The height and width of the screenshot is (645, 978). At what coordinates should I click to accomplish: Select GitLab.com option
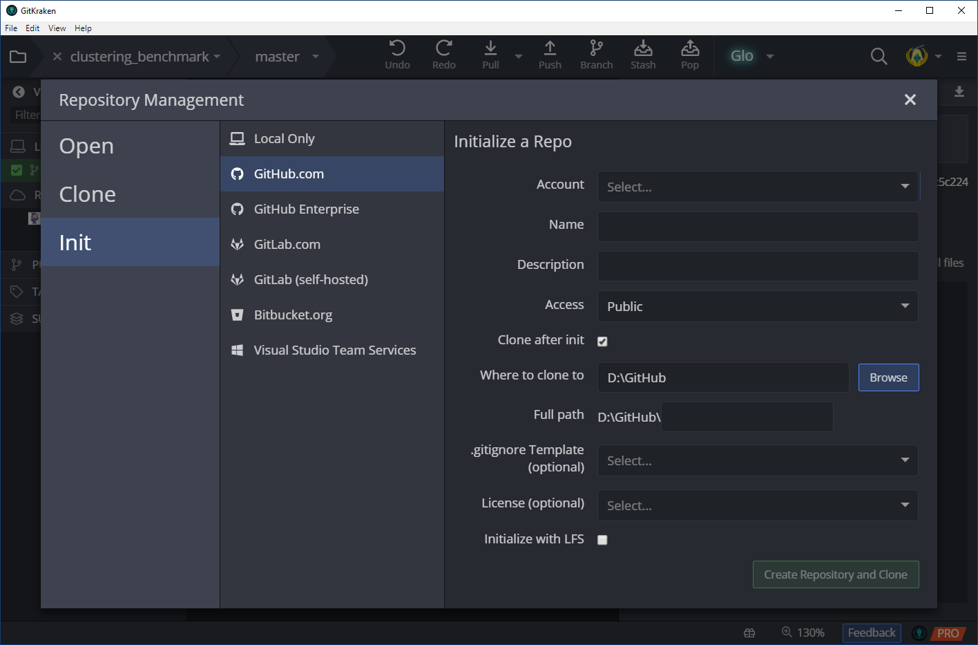click(x=332, y=244)
